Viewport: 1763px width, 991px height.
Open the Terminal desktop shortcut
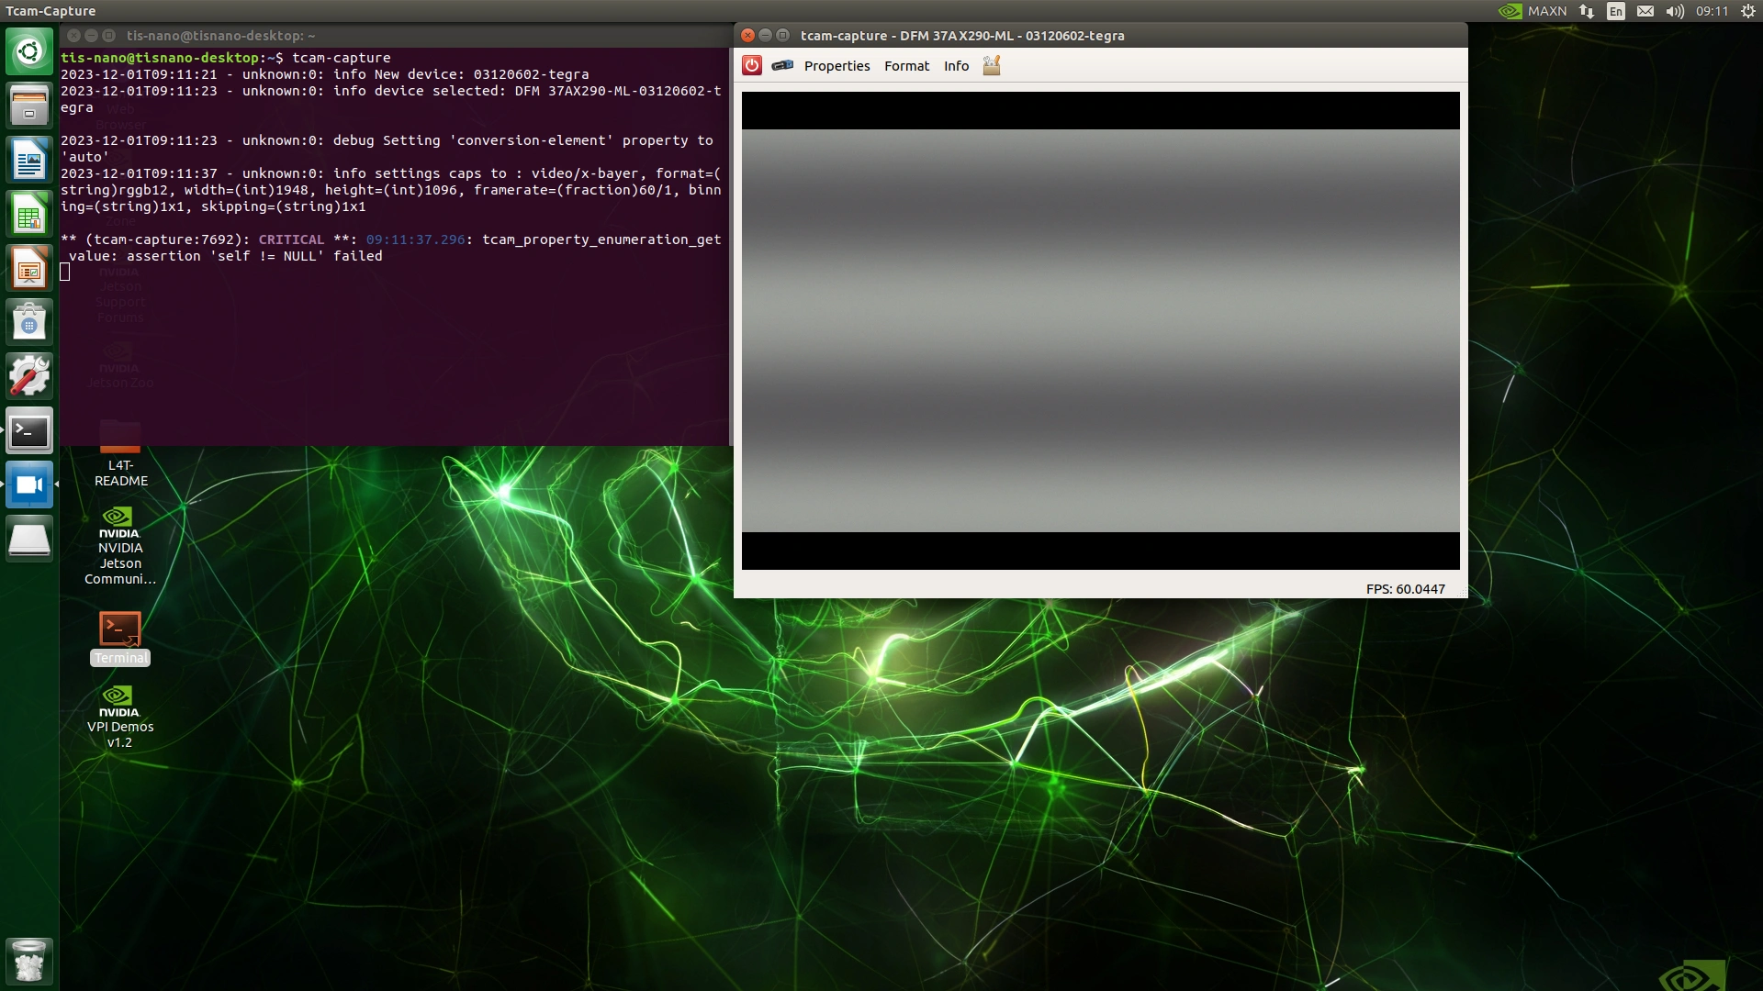tap(120, 629)
